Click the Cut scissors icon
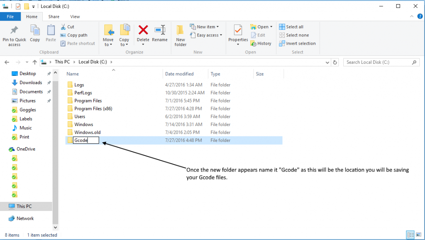The image size is (425, 240). (63, 27)
